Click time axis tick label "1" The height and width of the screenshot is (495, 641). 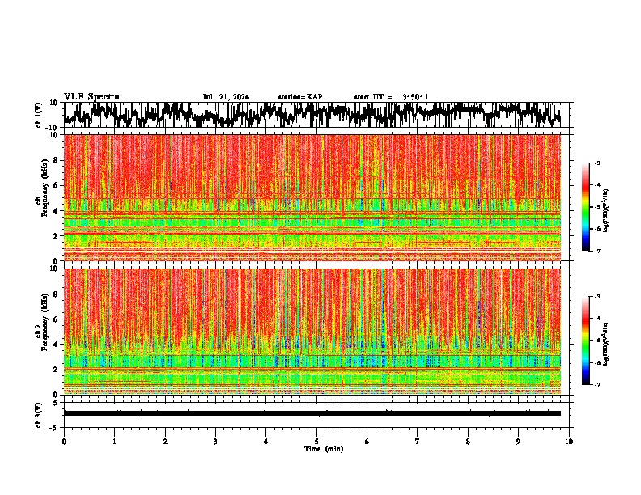tap(115, 442)
